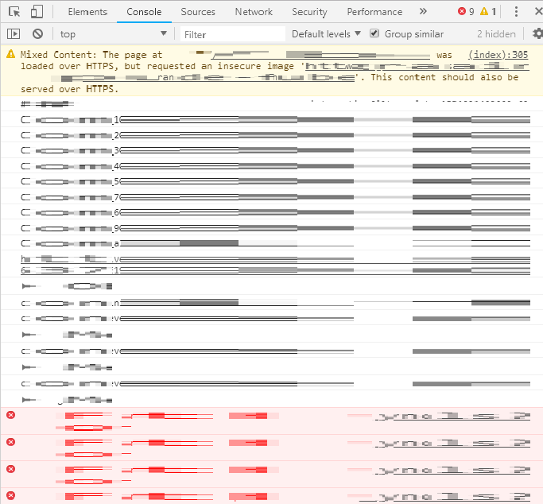Click the '2 hidden' messages label
Screen dimensions: 543x504
coord(495,34)
